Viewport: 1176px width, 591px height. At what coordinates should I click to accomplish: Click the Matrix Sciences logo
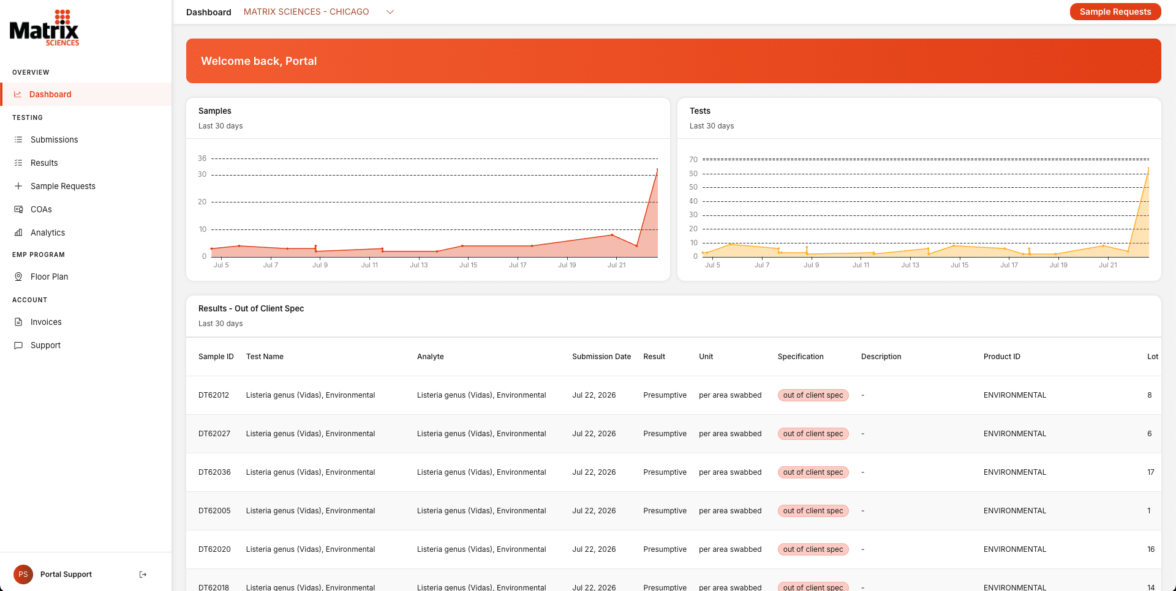[x=44, y=28]
